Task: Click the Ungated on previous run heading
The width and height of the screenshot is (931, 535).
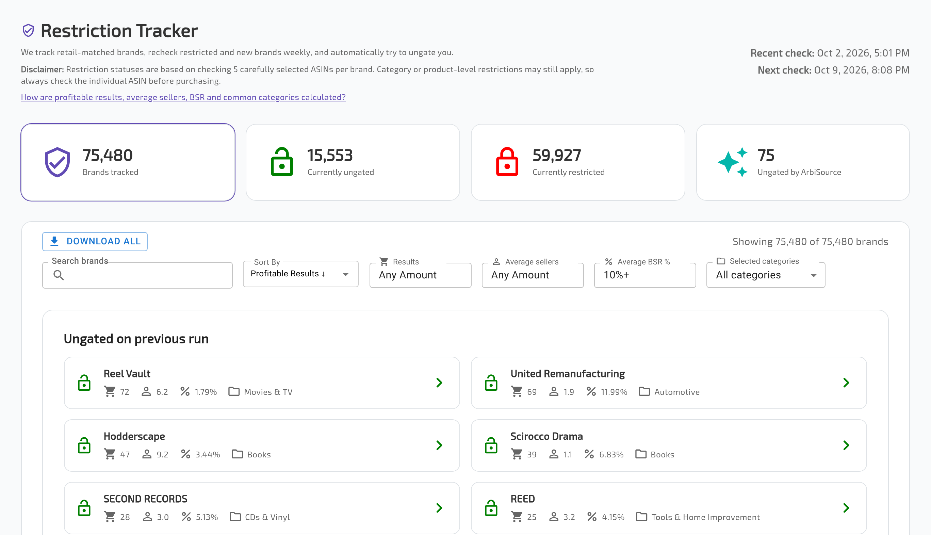Action: [x=136, y=339]
